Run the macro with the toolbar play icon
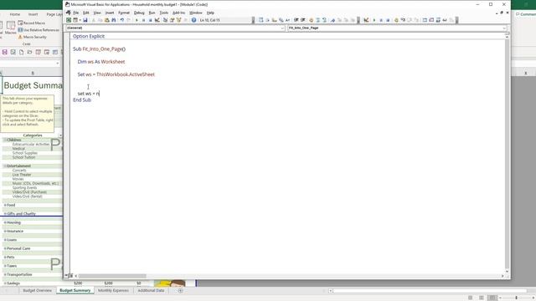Image resolution: width=536 pixels, height=301 pixels. pos(137,20)
